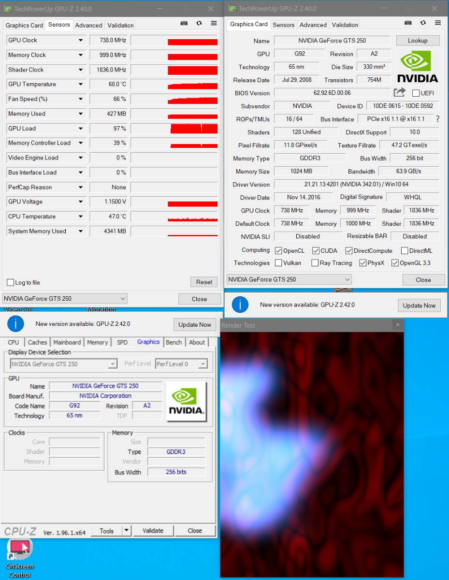Switch to Validation tab in Graphics Card window

click(x=345, y=25)
